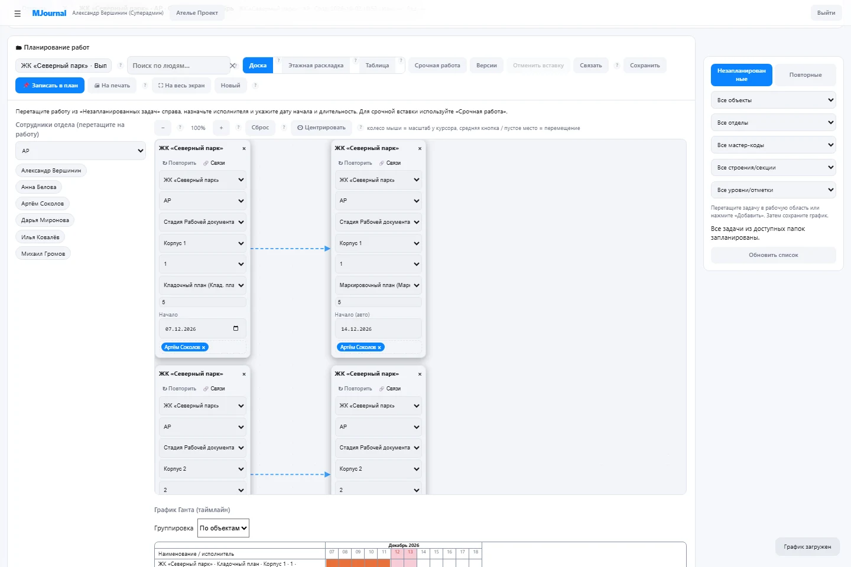851x567 pixels.
Task: Clear the people search field with the X
Action: [233, 66]
